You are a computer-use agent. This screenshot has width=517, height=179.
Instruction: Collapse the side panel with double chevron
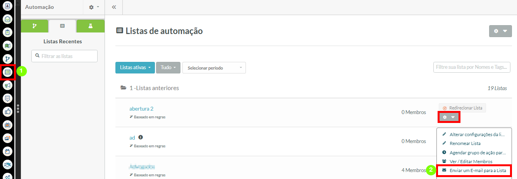[x=114, y=7]
